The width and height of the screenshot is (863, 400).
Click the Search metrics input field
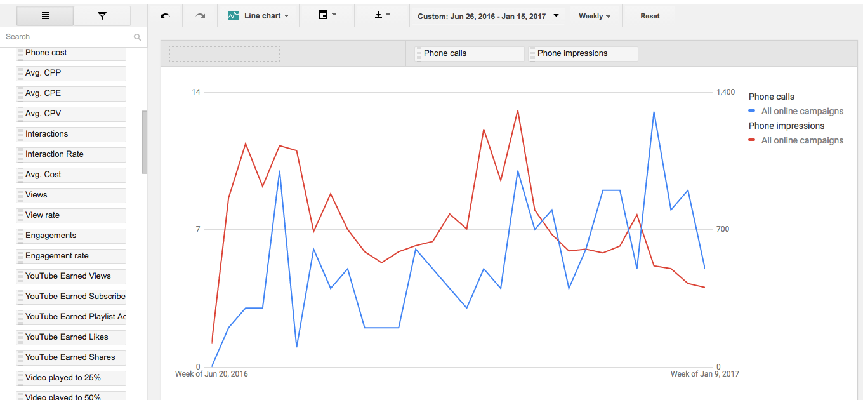63,37
